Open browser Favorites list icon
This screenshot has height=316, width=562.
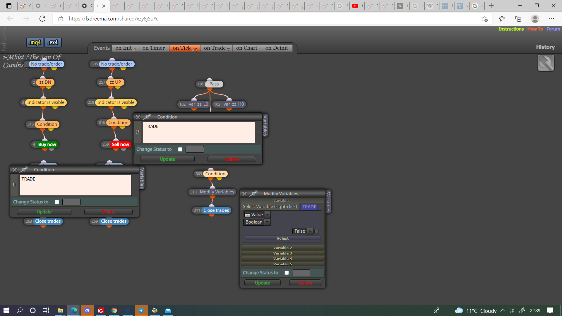point(502,19)
